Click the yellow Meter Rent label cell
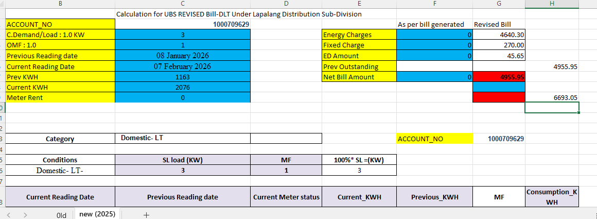This screenshot has width=597, height=219. pyautogui.click(x=60, y=98)
